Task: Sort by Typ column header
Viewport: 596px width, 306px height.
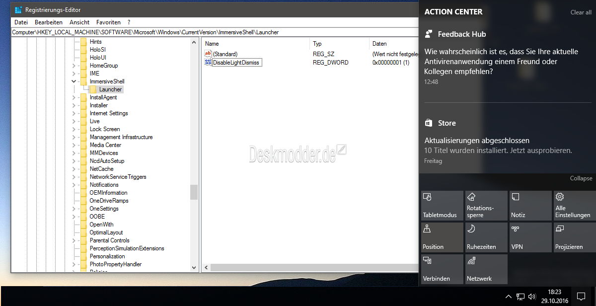Action: click(339, 44)
